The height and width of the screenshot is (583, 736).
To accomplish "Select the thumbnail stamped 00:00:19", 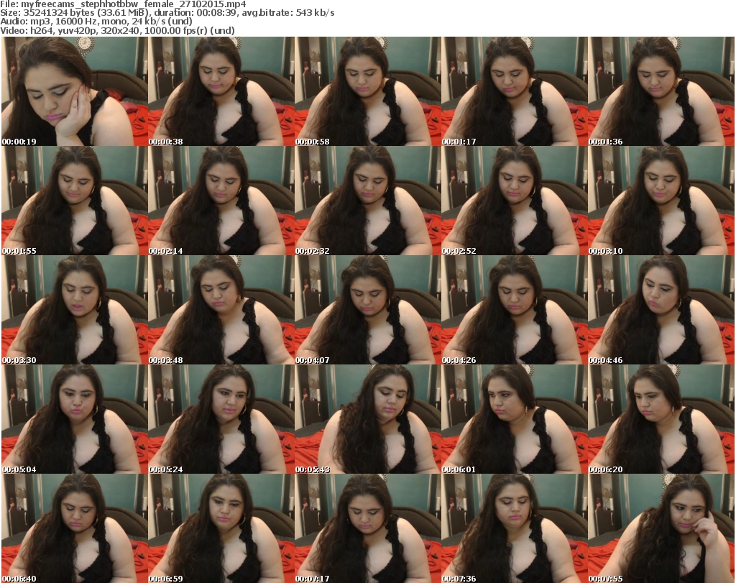I will coord(75,91).
